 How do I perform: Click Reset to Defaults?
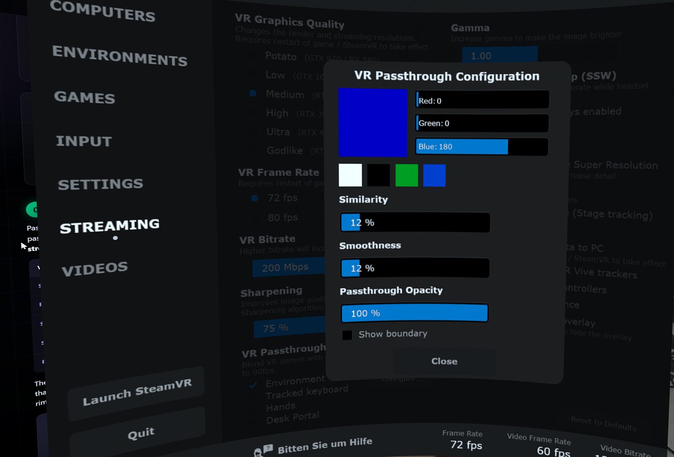pyautogui.click(x=603, y=423)
